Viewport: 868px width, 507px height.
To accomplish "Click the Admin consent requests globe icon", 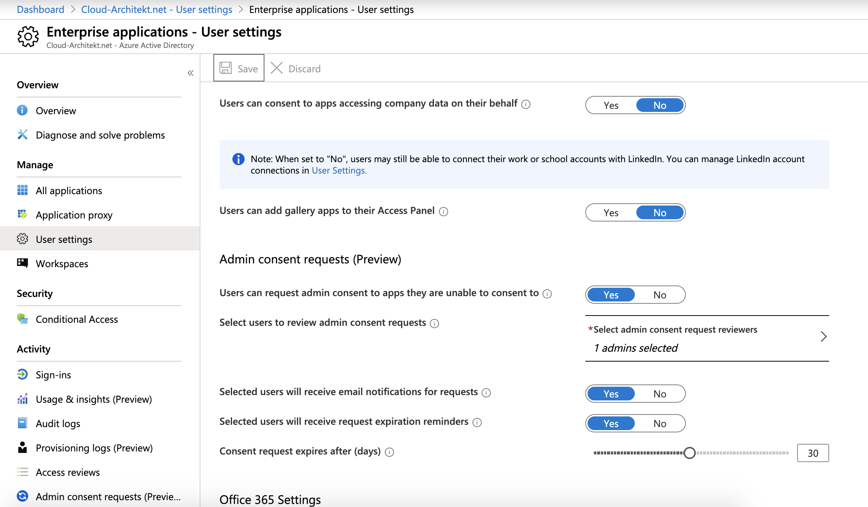I will (22, 496).
